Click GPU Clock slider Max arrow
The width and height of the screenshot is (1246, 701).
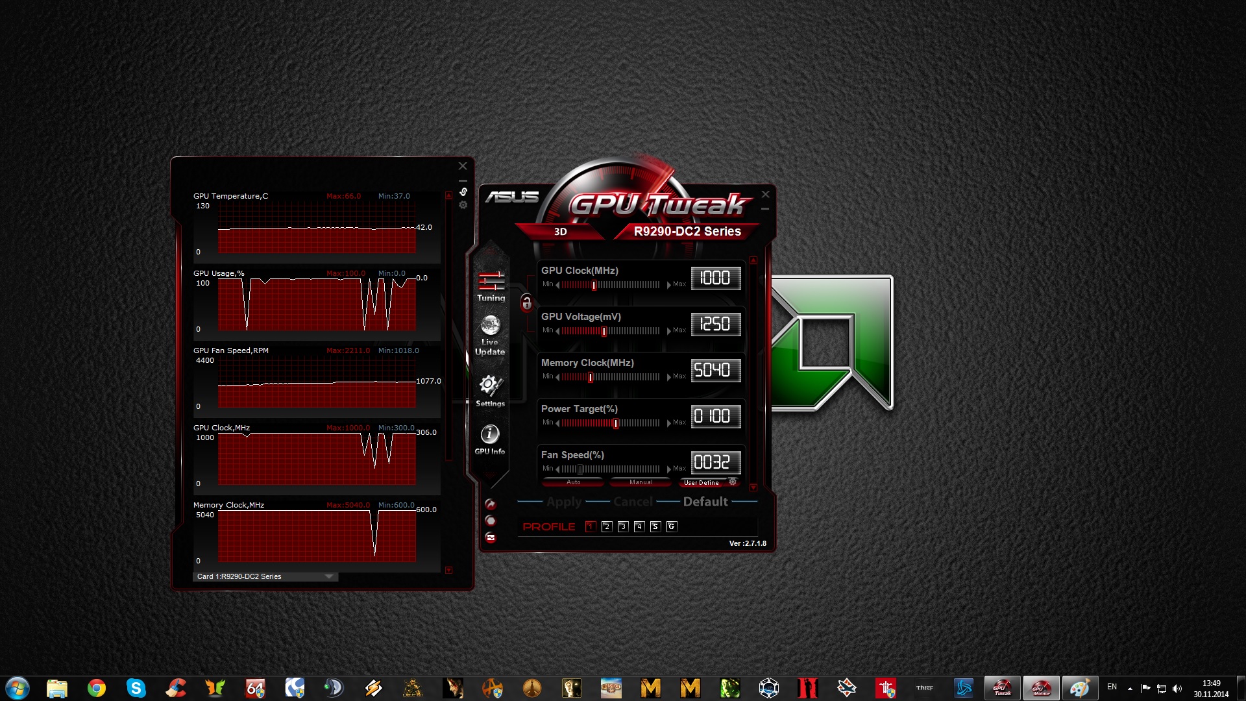pos(668,284)
